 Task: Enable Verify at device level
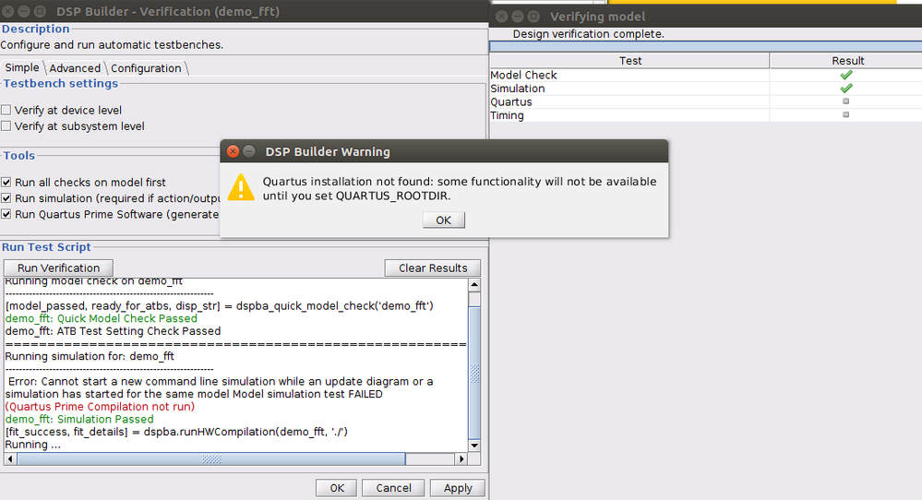(6, 110)
